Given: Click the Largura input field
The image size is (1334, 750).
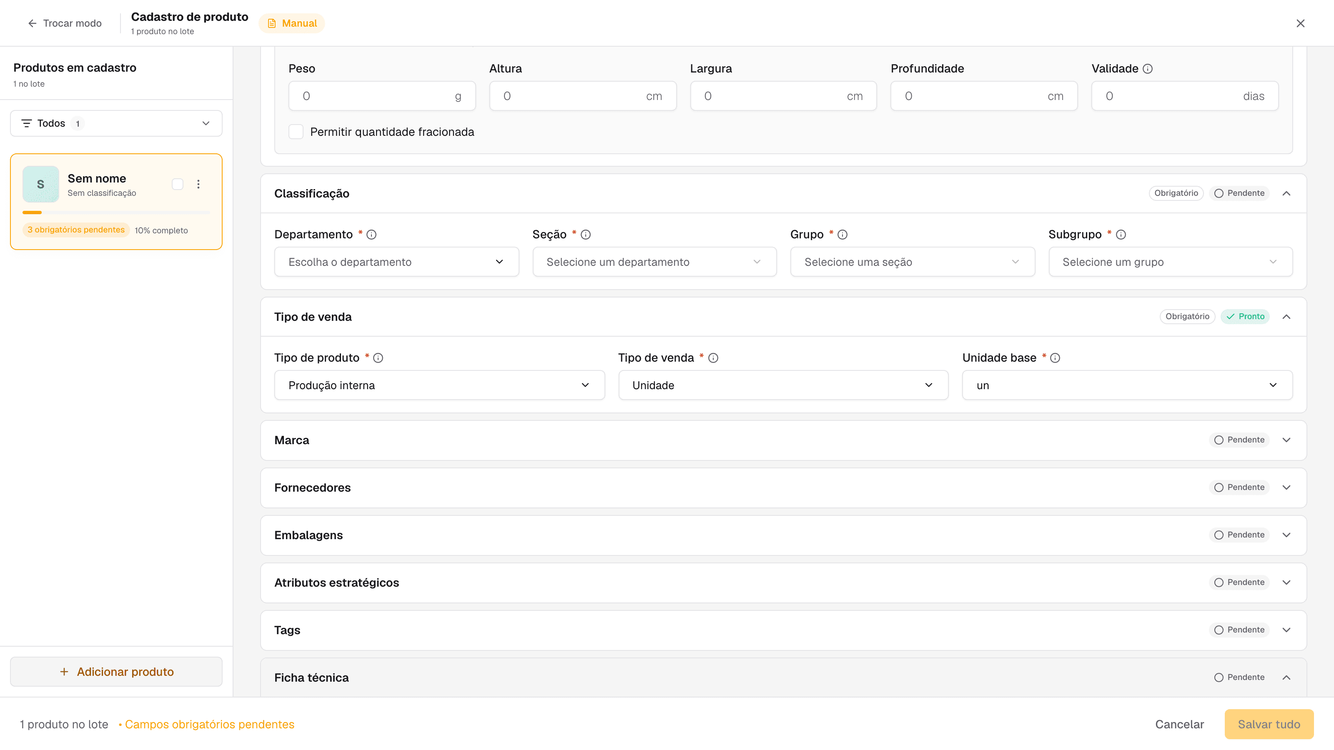Looking at the screenshot, I should point(783,96).
